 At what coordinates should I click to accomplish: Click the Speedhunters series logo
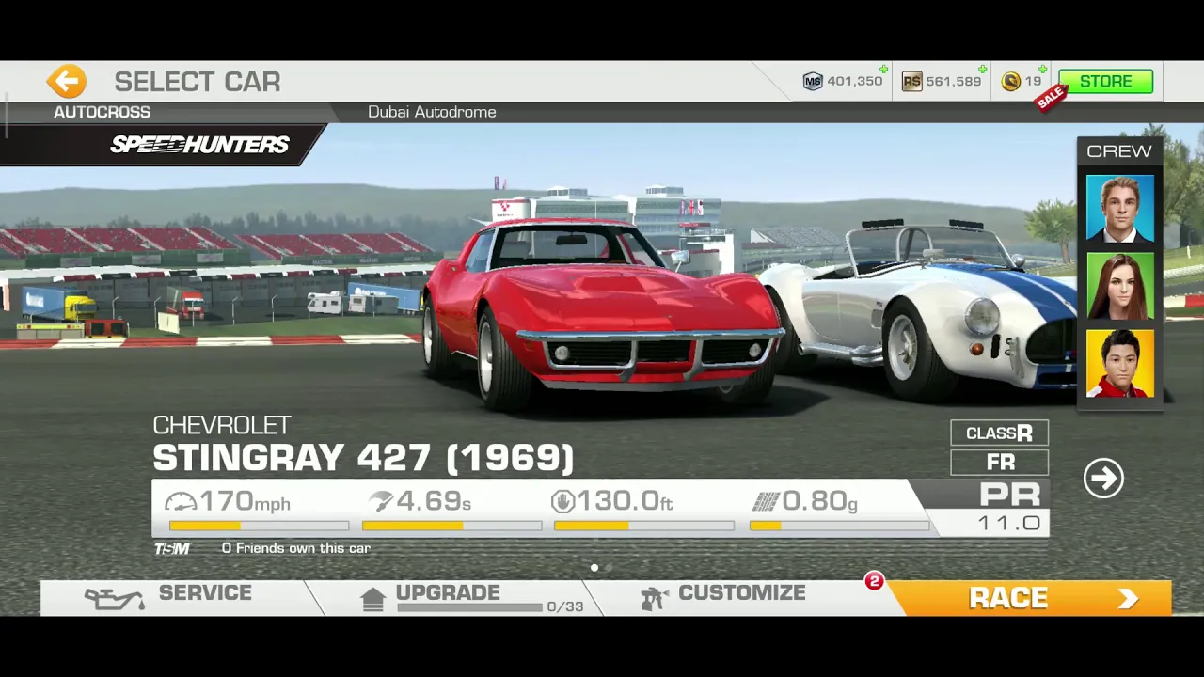[x=199, y=145]
